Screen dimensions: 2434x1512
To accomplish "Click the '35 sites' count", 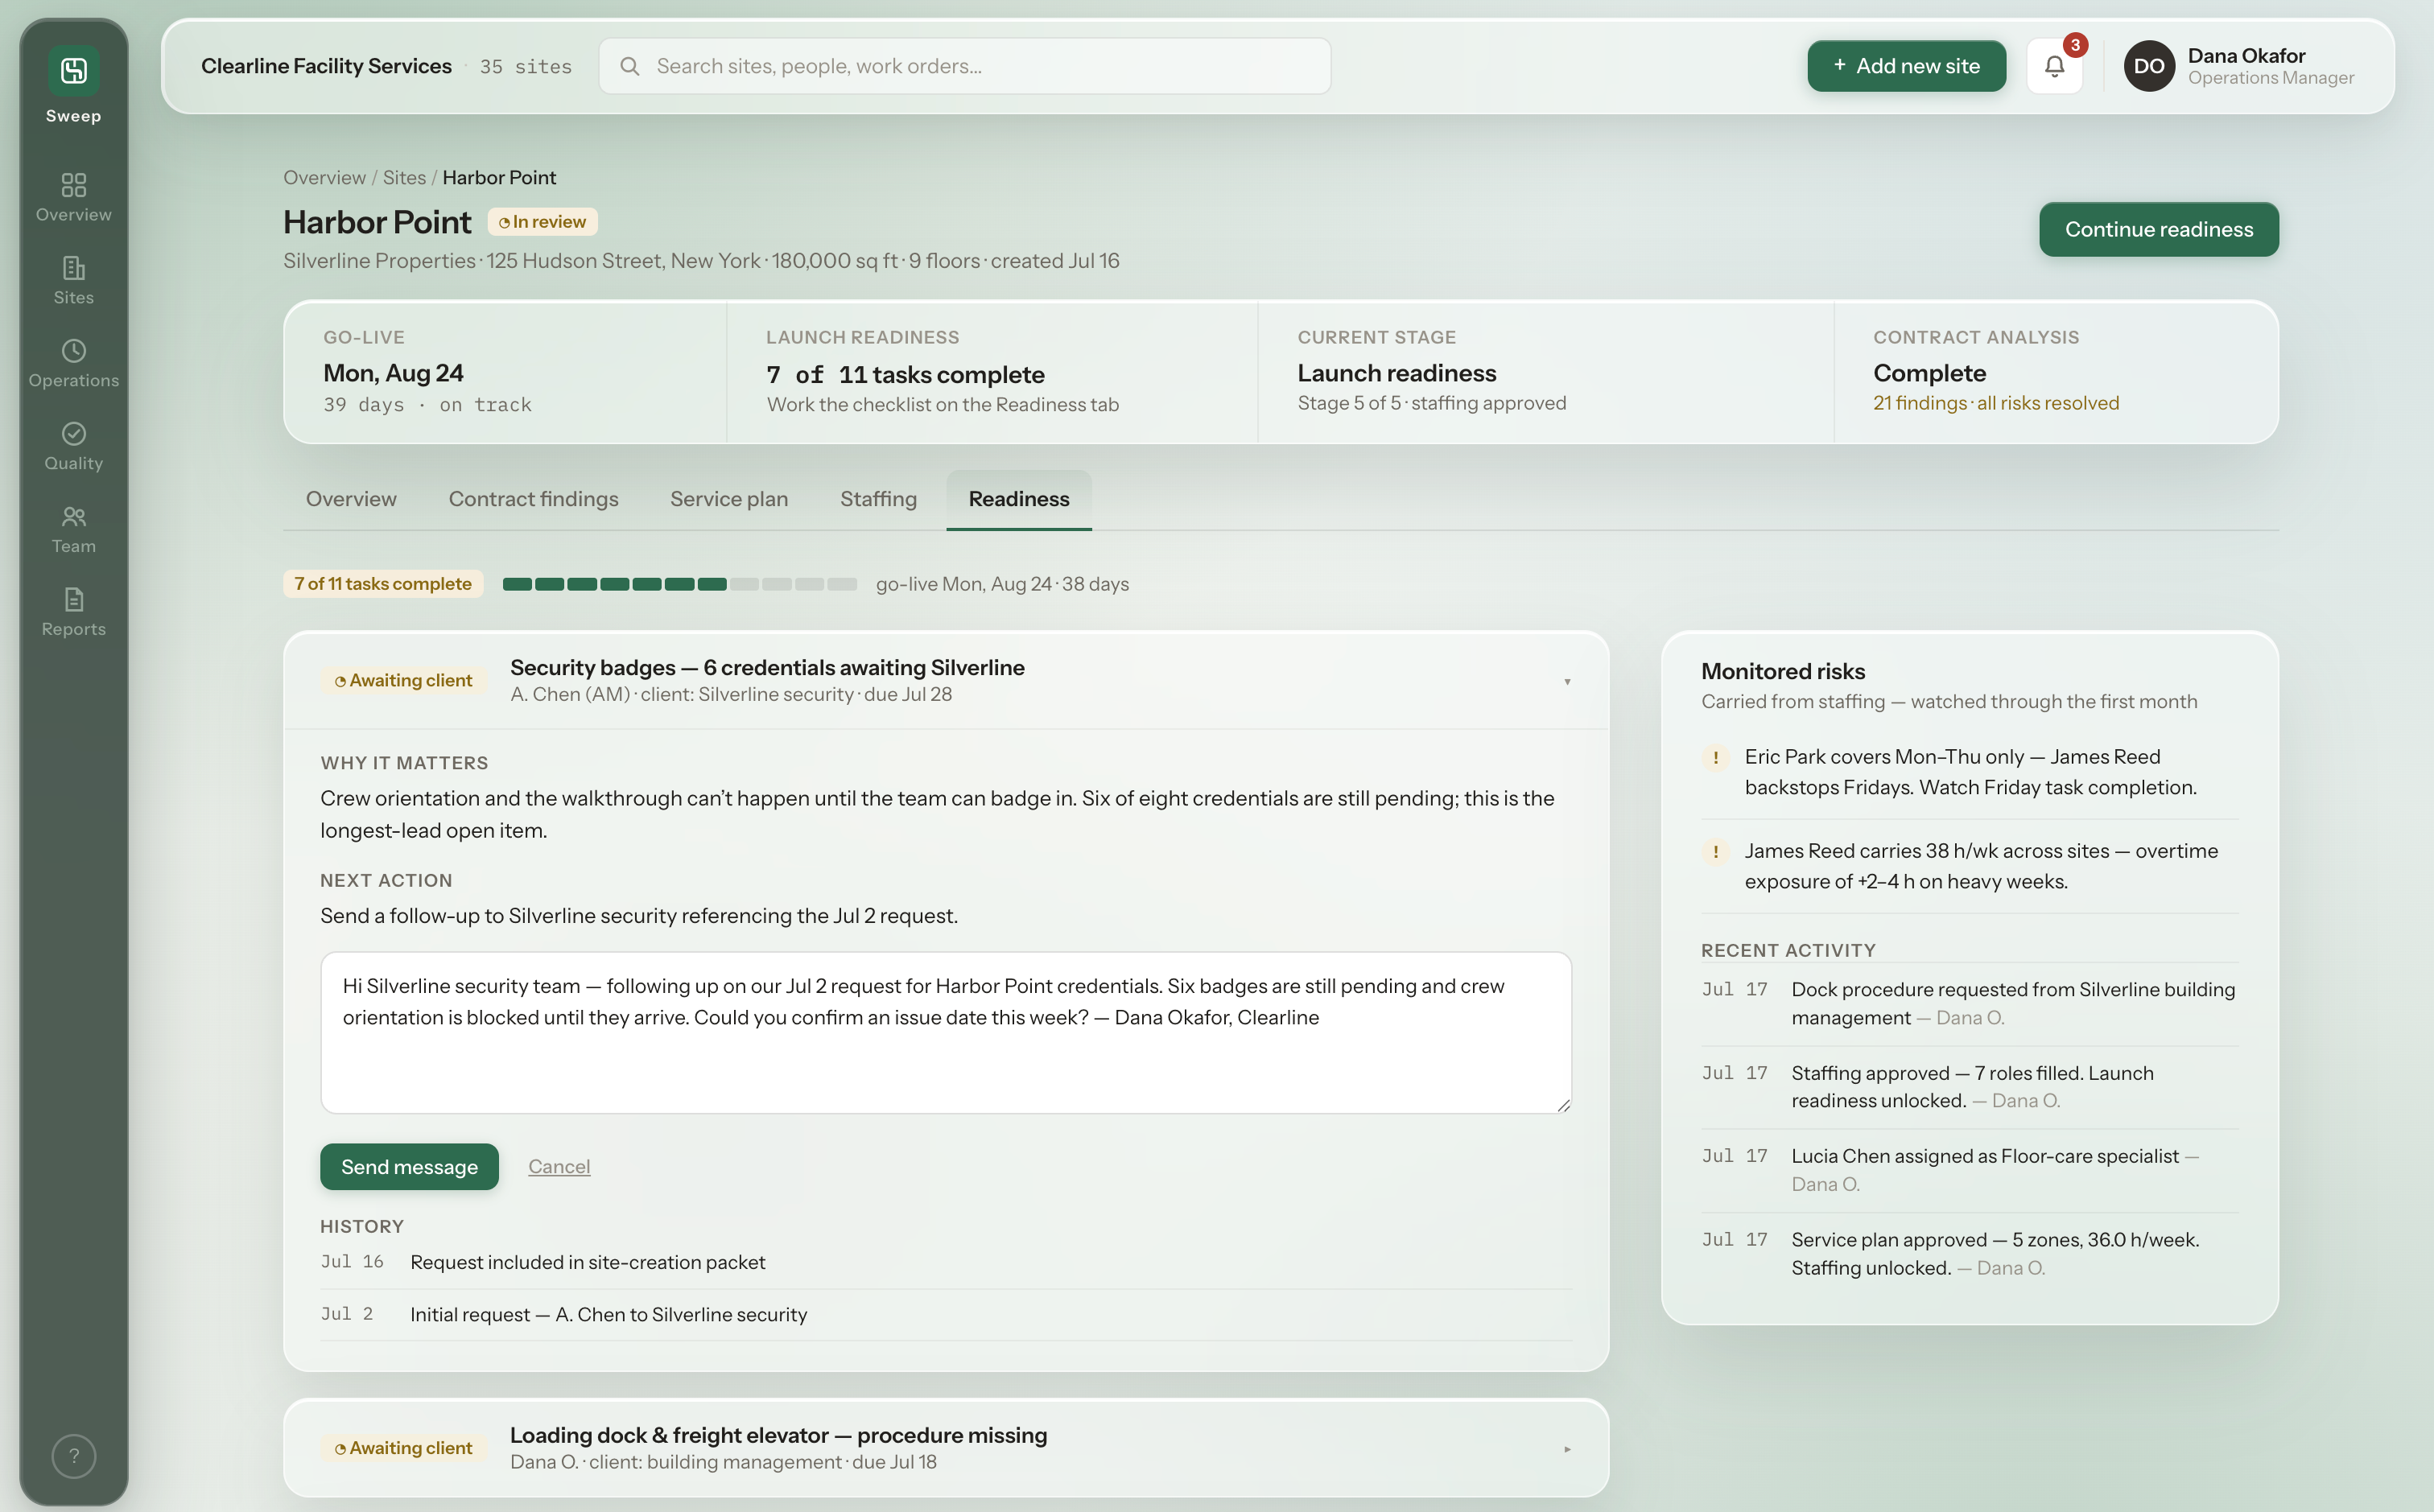I will pos(526,67).
